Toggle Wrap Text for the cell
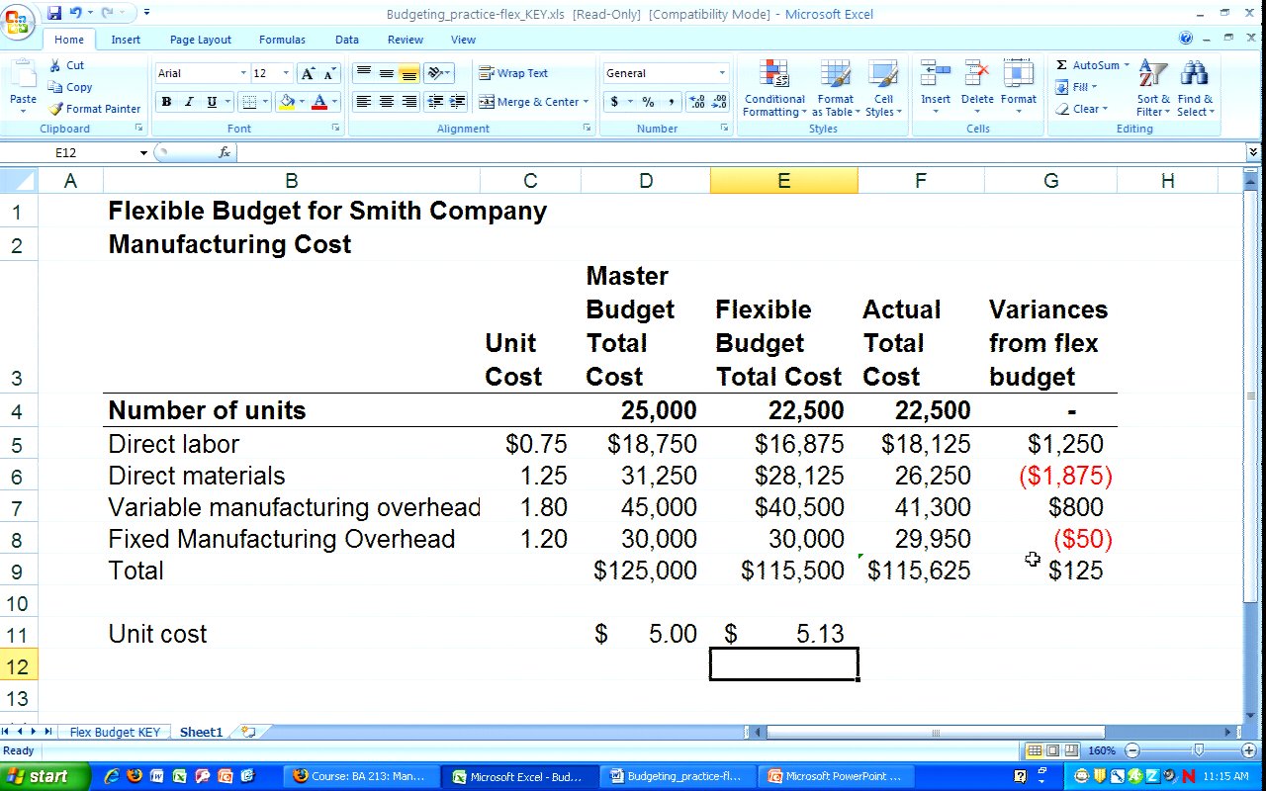The width and height of the screenshot is (1266, 791). pyautogui.click(x=513, y=73)
